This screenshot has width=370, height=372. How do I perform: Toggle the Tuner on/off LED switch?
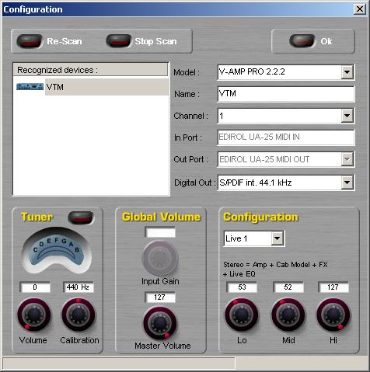tap(81, 217)
